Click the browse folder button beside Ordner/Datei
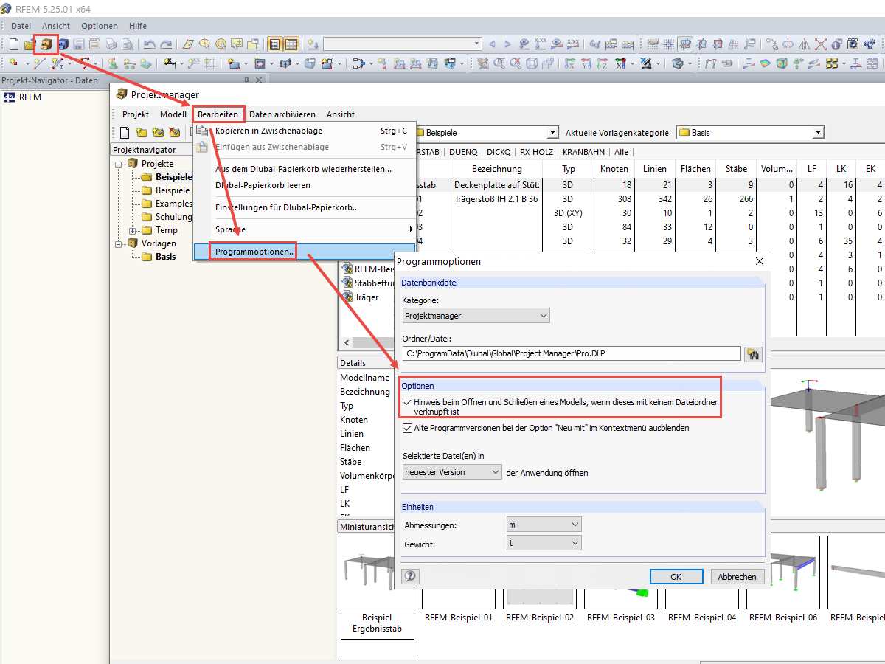Image resolution: width=885 pixels, height=664 pixels. (x=752, y=353)
